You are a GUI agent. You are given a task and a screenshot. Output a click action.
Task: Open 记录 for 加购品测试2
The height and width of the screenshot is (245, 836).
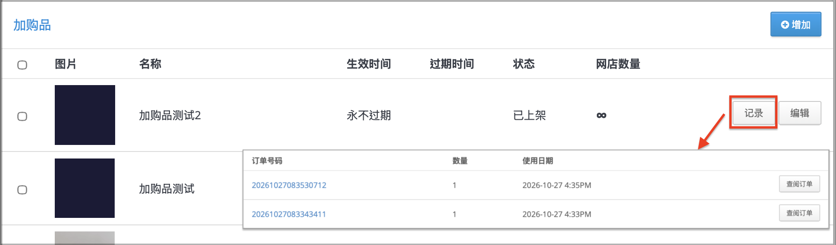(754, 113)
